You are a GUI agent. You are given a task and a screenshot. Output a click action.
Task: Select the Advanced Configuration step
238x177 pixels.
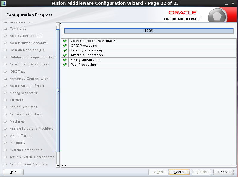(x=29, y=79)
